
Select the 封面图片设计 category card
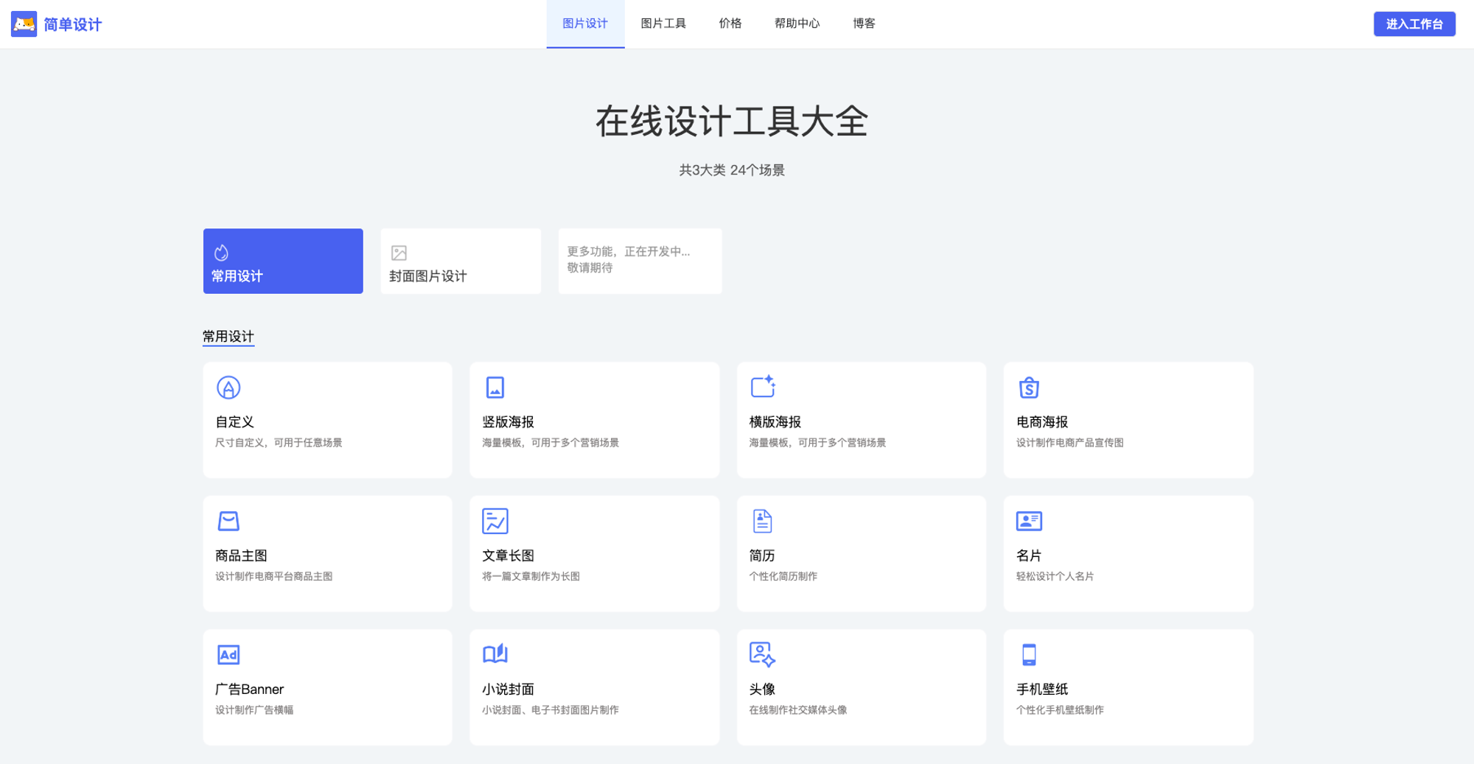461,262
